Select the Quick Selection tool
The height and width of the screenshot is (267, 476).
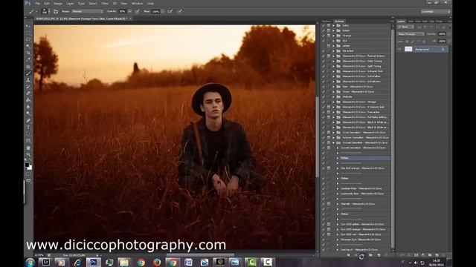coord(28,46)
